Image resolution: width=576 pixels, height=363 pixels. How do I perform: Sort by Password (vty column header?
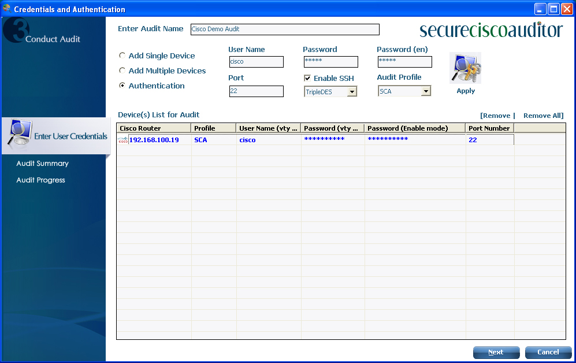pos(333,128)
